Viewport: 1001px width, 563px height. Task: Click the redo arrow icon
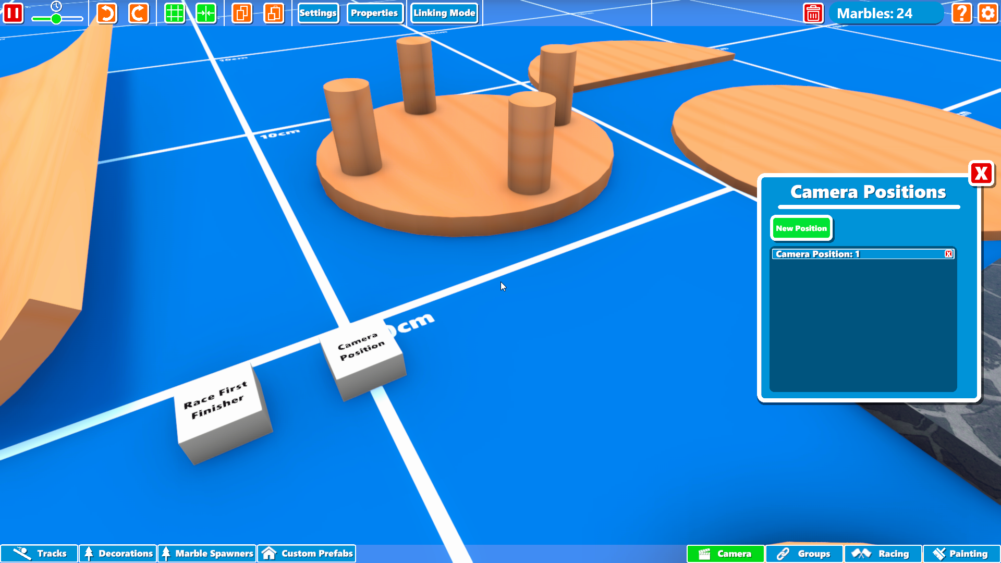[139, 13]
